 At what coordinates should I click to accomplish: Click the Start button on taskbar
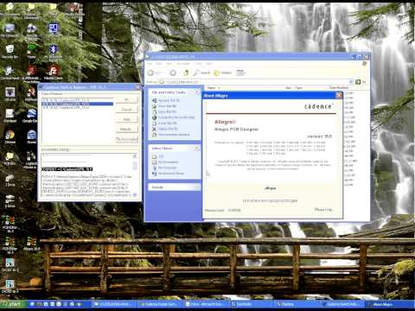(14, 304)
